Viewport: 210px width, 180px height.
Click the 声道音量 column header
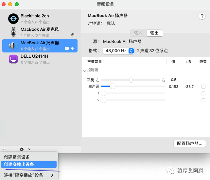click(x=95, y=62)
